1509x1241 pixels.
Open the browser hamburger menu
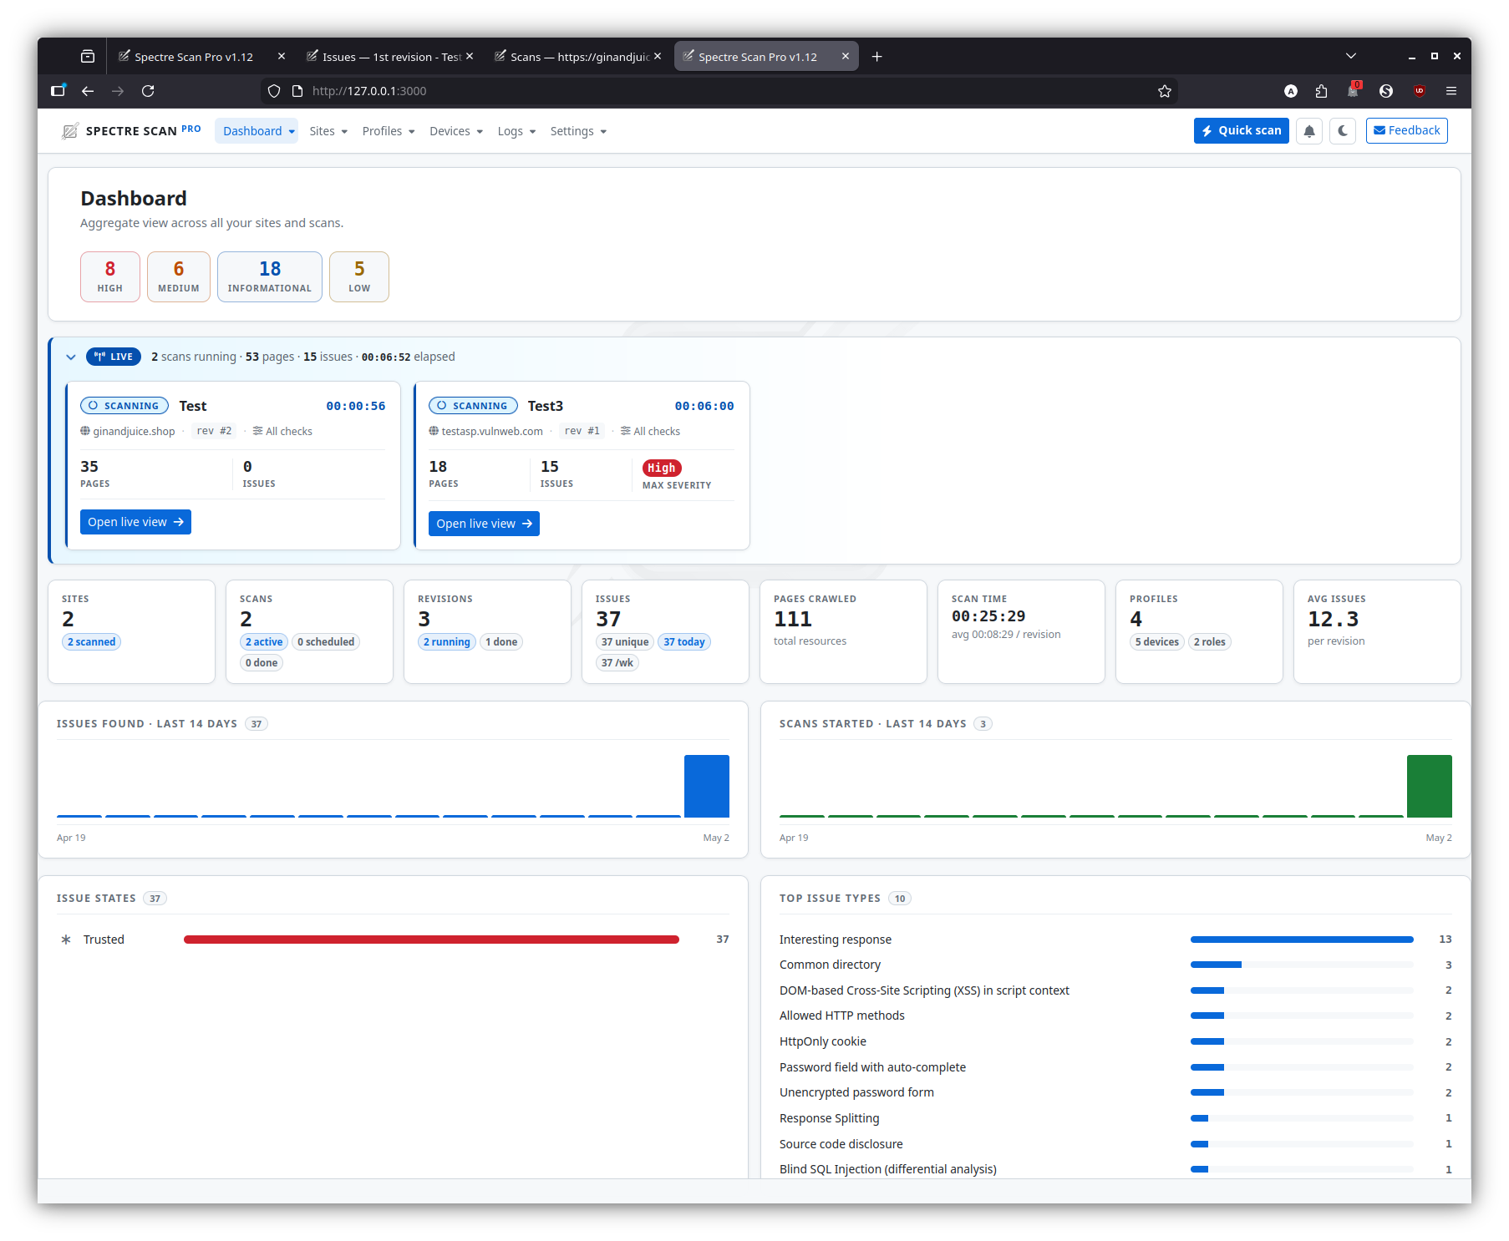1451,91
